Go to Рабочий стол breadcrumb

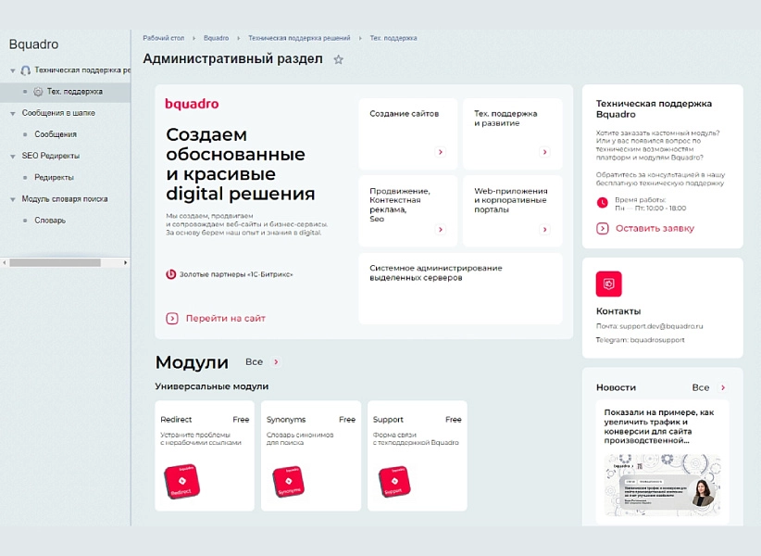click(x=164, y=38)
